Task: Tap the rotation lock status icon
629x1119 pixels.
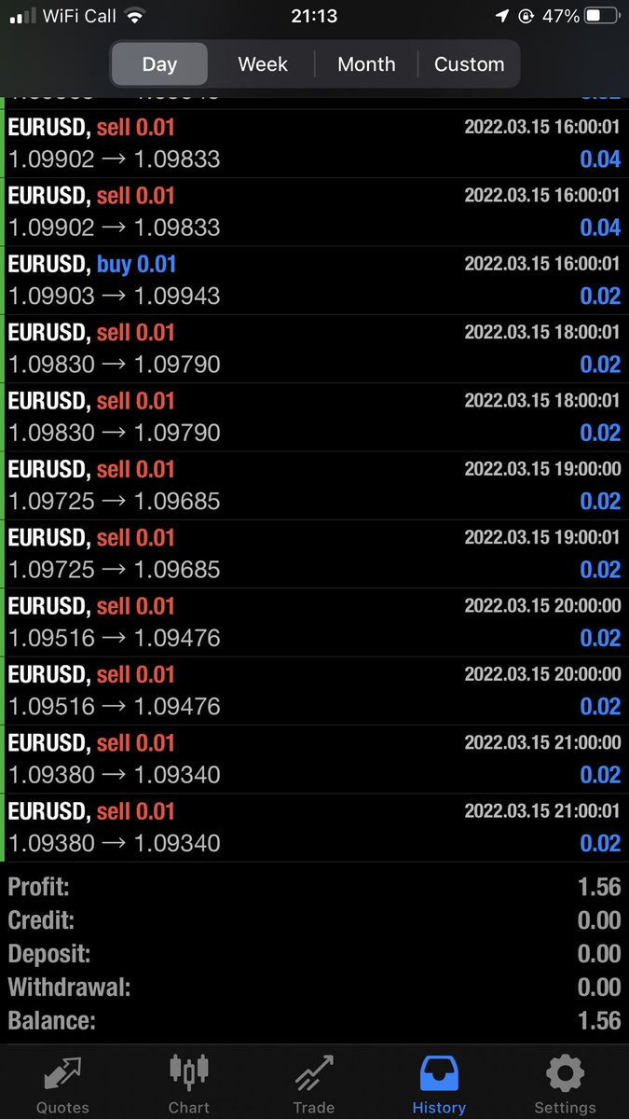Action: (526, 16)
